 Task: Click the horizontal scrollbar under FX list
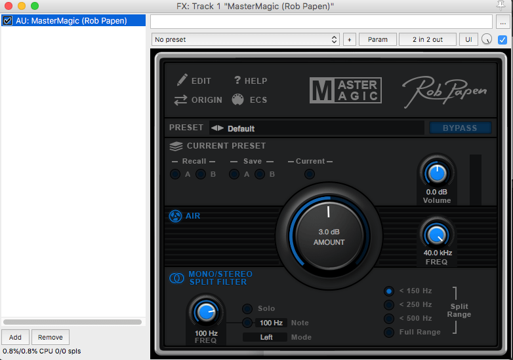[x=72, y=322]
